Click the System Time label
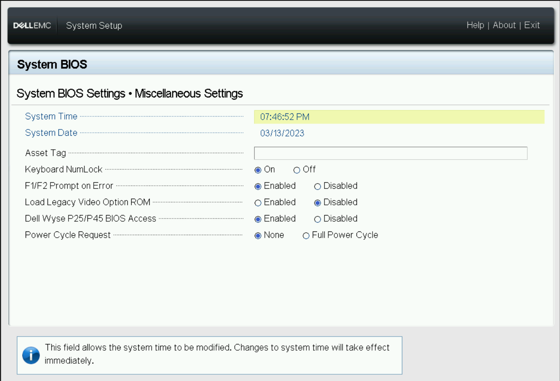The width and height of the screenshot is (560, 381). (x=51, y=116)
